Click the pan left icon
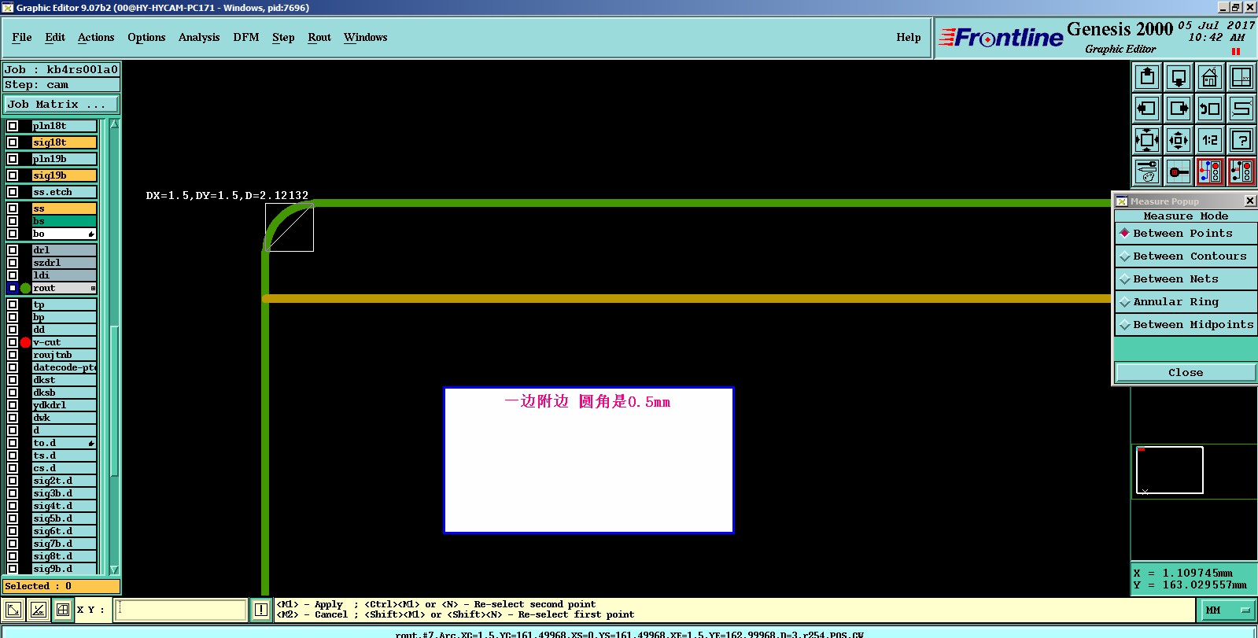The width and height of the screenshot is (1258, 638). [x=1147, y=109]
